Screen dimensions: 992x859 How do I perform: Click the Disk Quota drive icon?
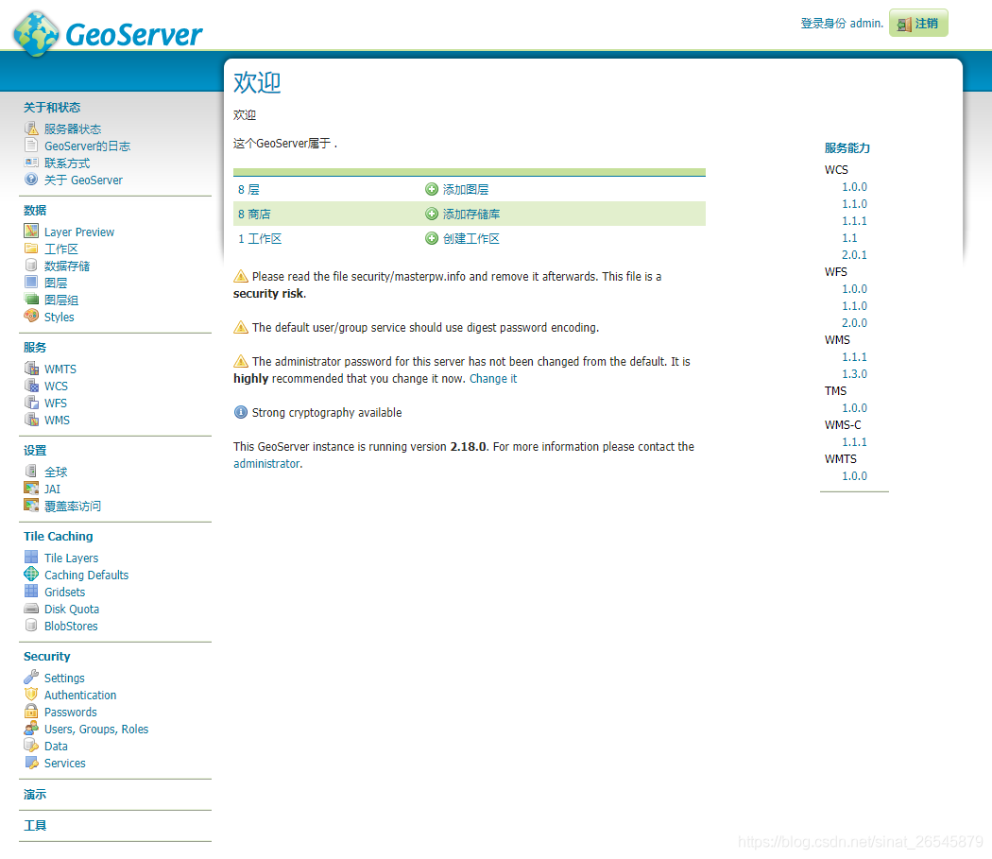point(31,609)
